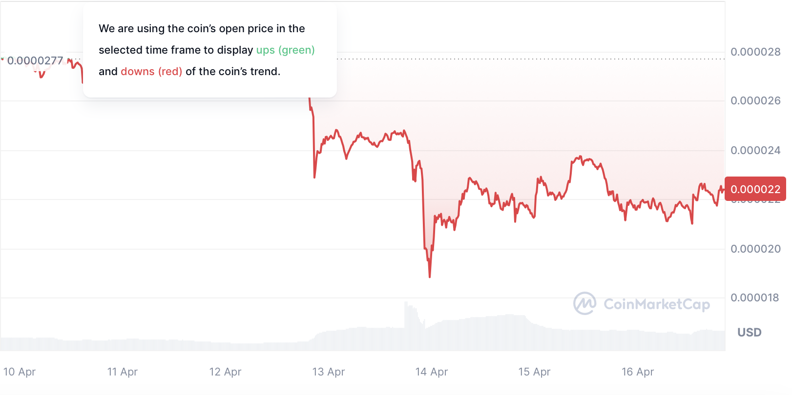792x395 pixels.
Task: Select the 13 Apr date label
Action: tap(329, 372)
